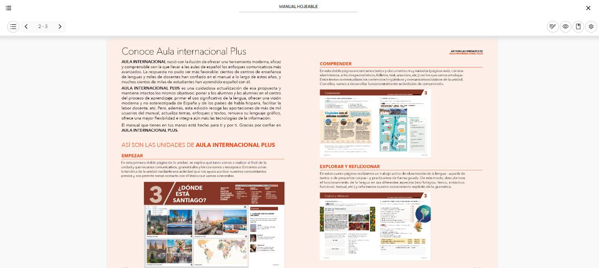Close the Manual Hojeable viewer
The height and width of the screenshot is (268, 599).
pos(588,8)
